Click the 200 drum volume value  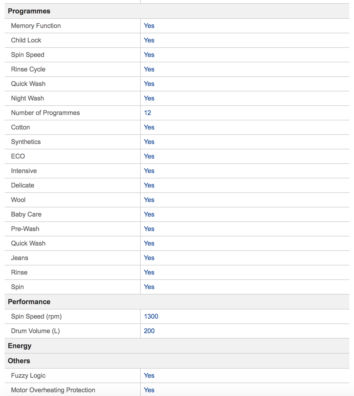tap(149, 331)
